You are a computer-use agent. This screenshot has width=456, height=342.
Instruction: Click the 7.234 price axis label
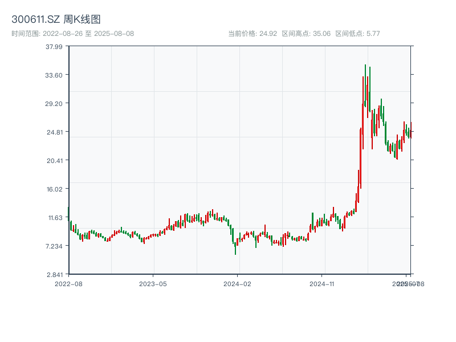[x=55, y=246]
